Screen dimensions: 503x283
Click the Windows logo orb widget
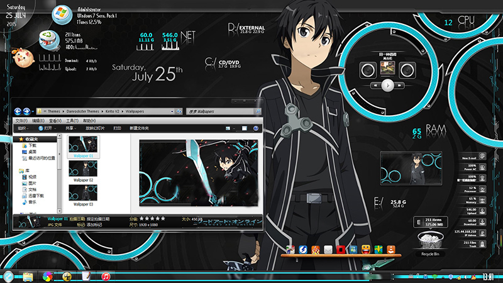62,14
